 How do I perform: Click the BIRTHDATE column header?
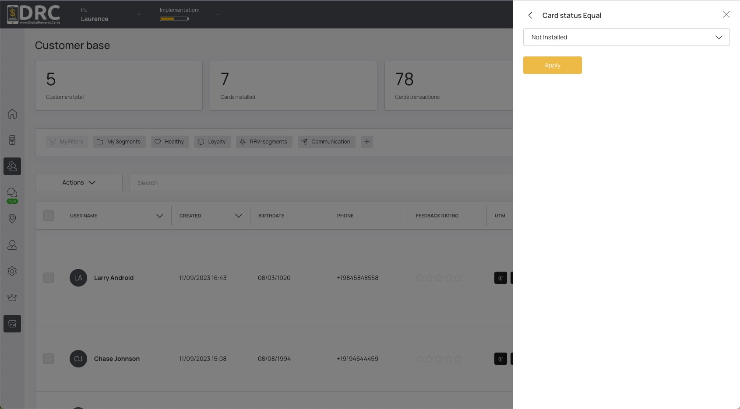click(271, 216)
